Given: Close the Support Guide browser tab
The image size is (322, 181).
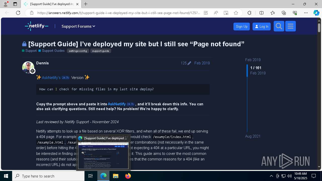Looking at the screenshot, I should coord(77,4).
